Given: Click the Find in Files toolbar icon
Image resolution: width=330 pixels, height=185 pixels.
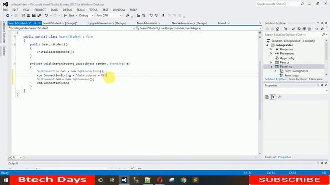Looking at the screenshot, I should pyautogui.click(x=127, y=15).
